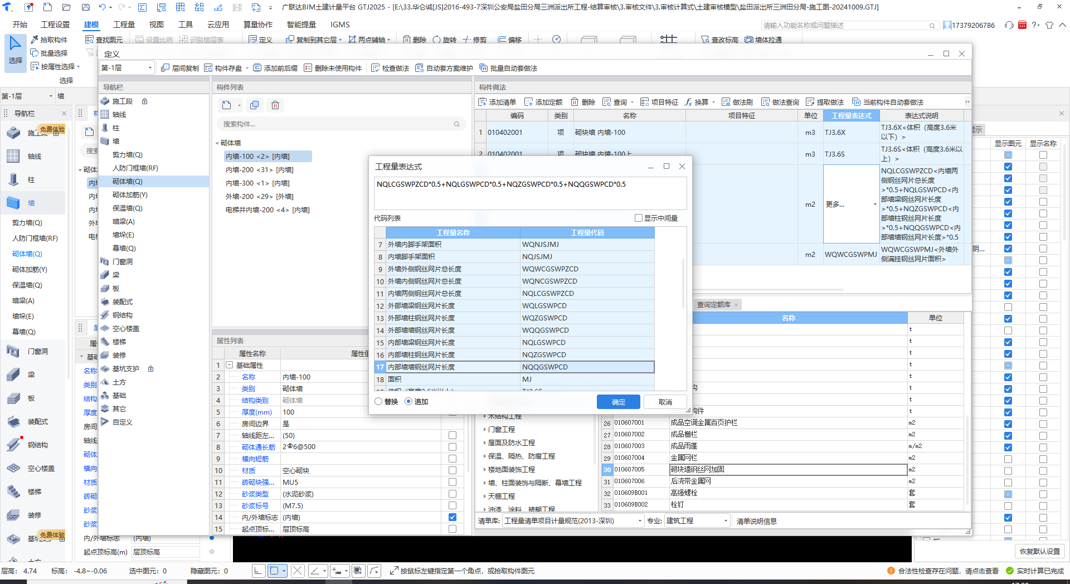Tick the checkbox in 砌体通长筋 property row
The image size is (1070, 584).
point(453,447)
